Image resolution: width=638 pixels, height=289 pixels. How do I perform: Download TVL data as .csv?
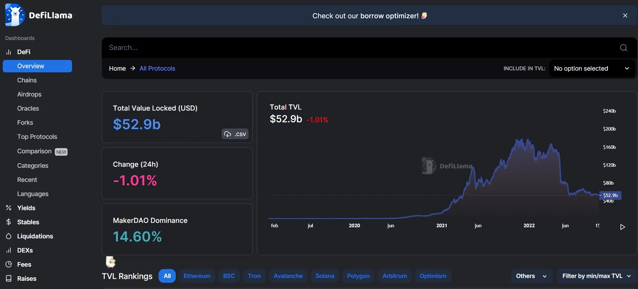coord(235,134)
